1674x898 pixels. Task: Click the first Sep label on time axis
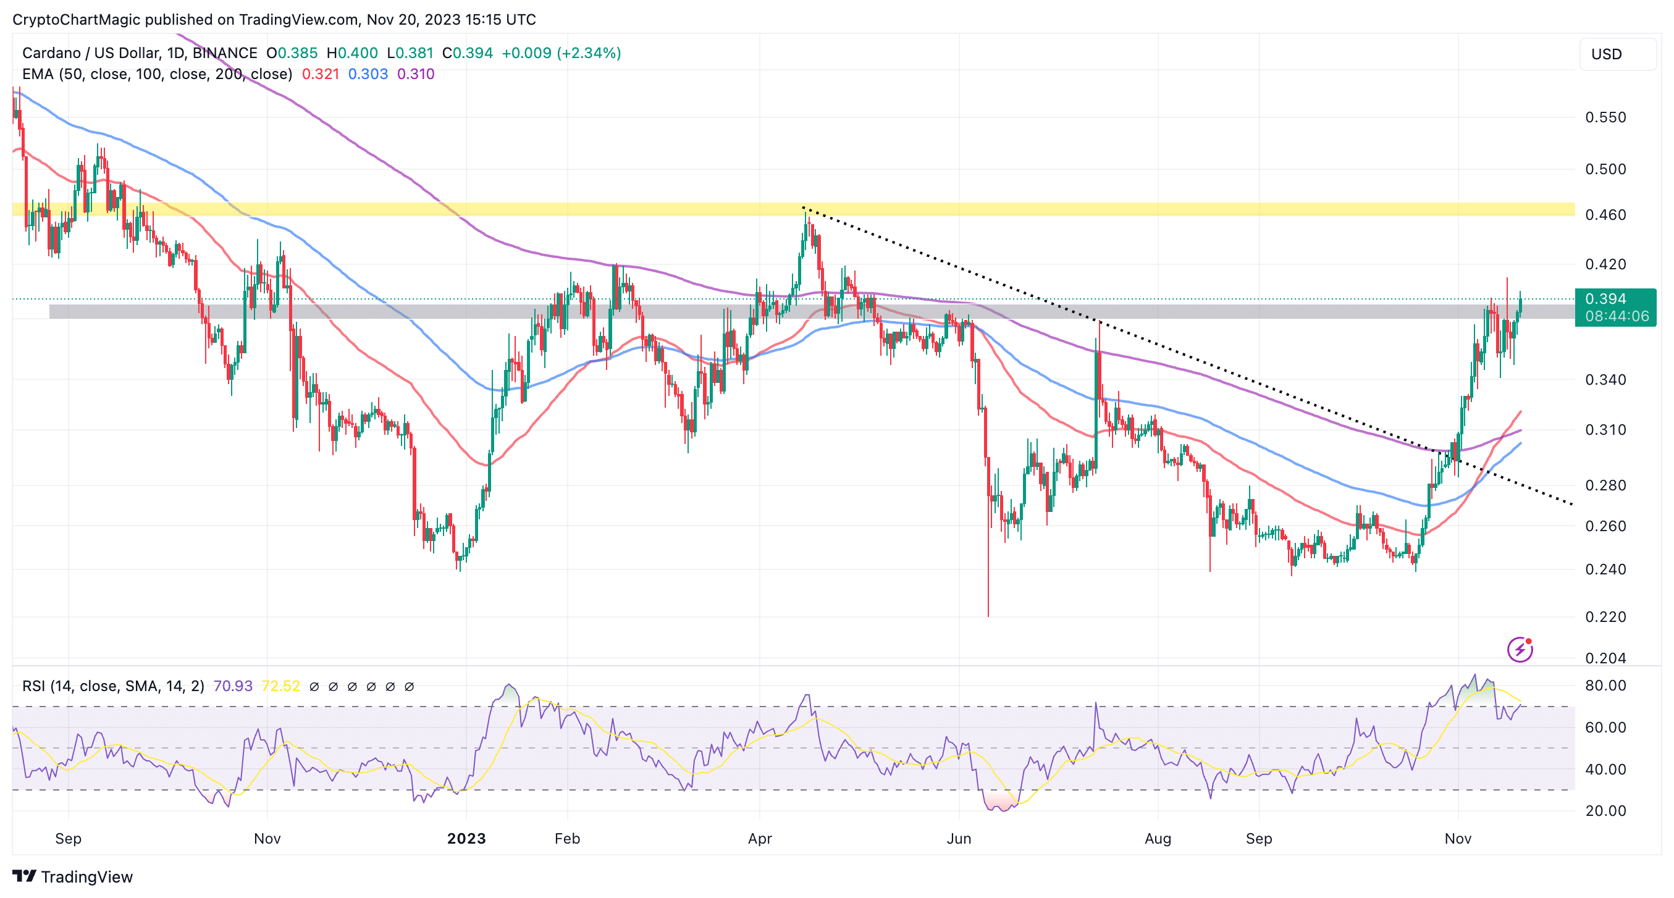[x=68, y=839]
